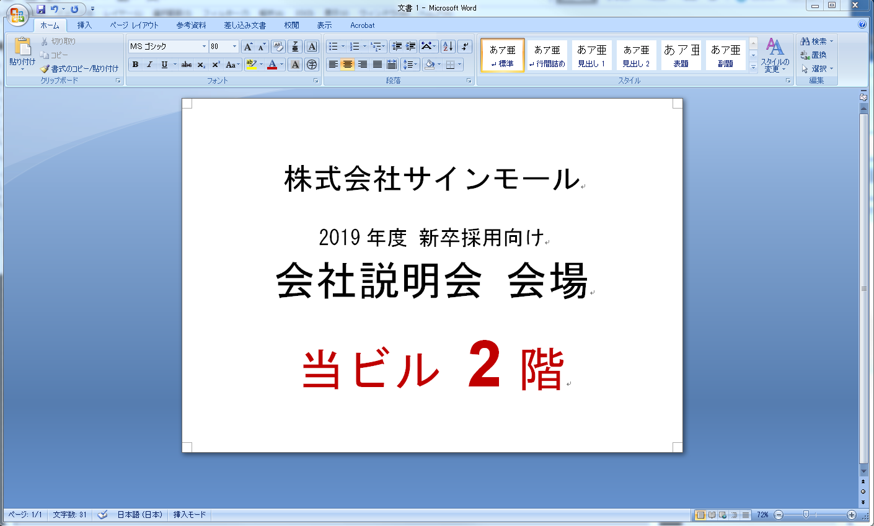Viewport: 874px width, 526px height.
Task: Toggle Underline formatting
Action: point(164,65)
